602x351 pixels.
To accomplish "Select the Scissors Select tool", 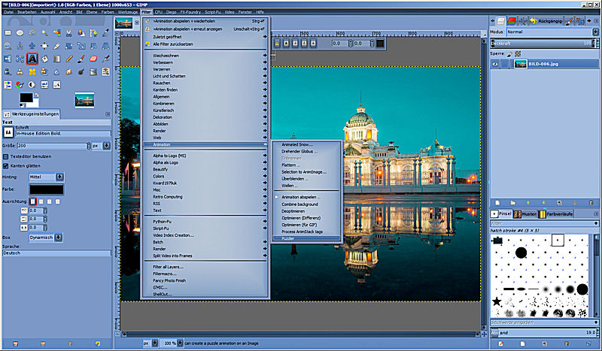I will point(69,33).
